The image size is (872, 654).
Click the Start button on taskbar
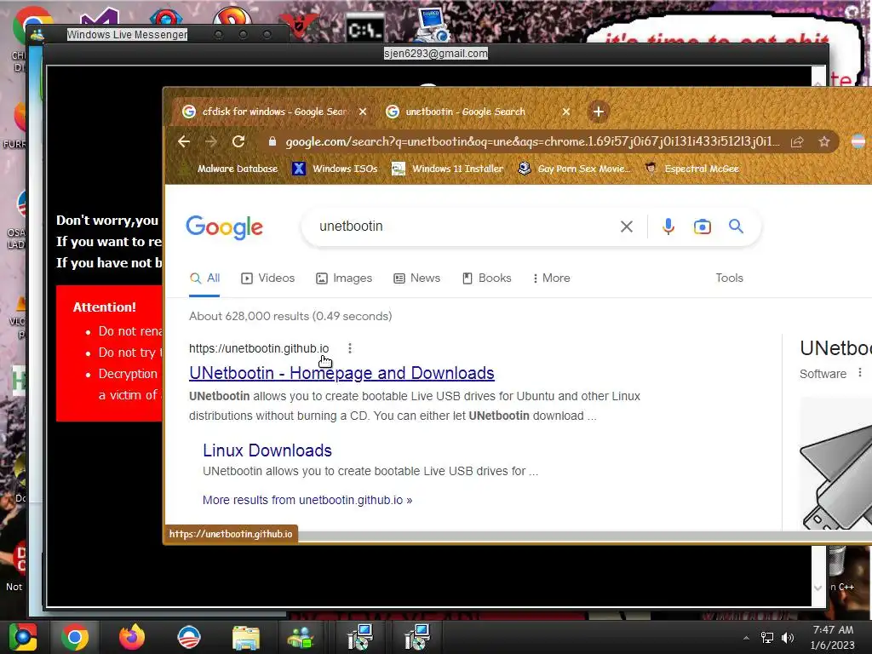click(22, 637)
